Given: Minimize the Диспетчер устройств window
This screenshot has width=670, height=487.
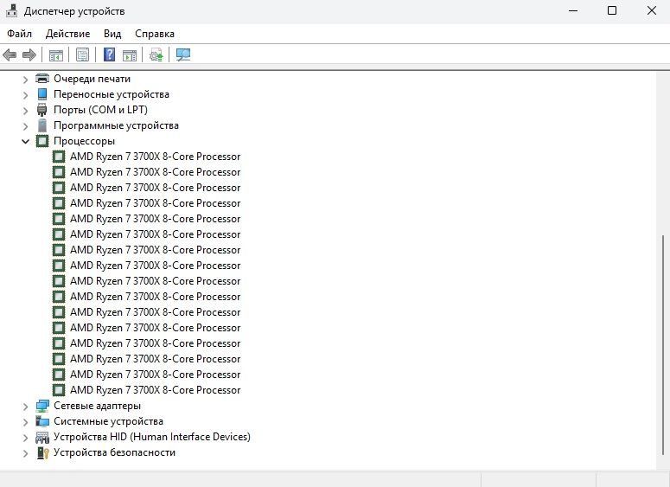Looking at the screenshot, I should pyautogui.click(x=573, y=10).
